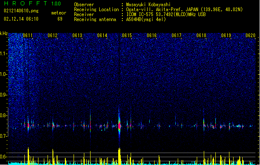Screen dimensions: 260x165
Task: Click the meteor count value 69
Action: pos(60,19)
